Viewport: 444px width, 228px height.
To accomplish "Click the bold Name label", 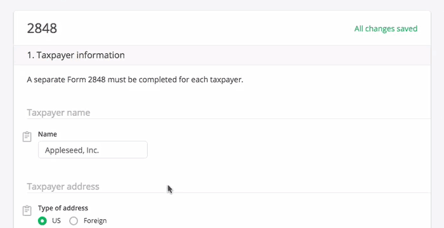I will pos(48,134).
